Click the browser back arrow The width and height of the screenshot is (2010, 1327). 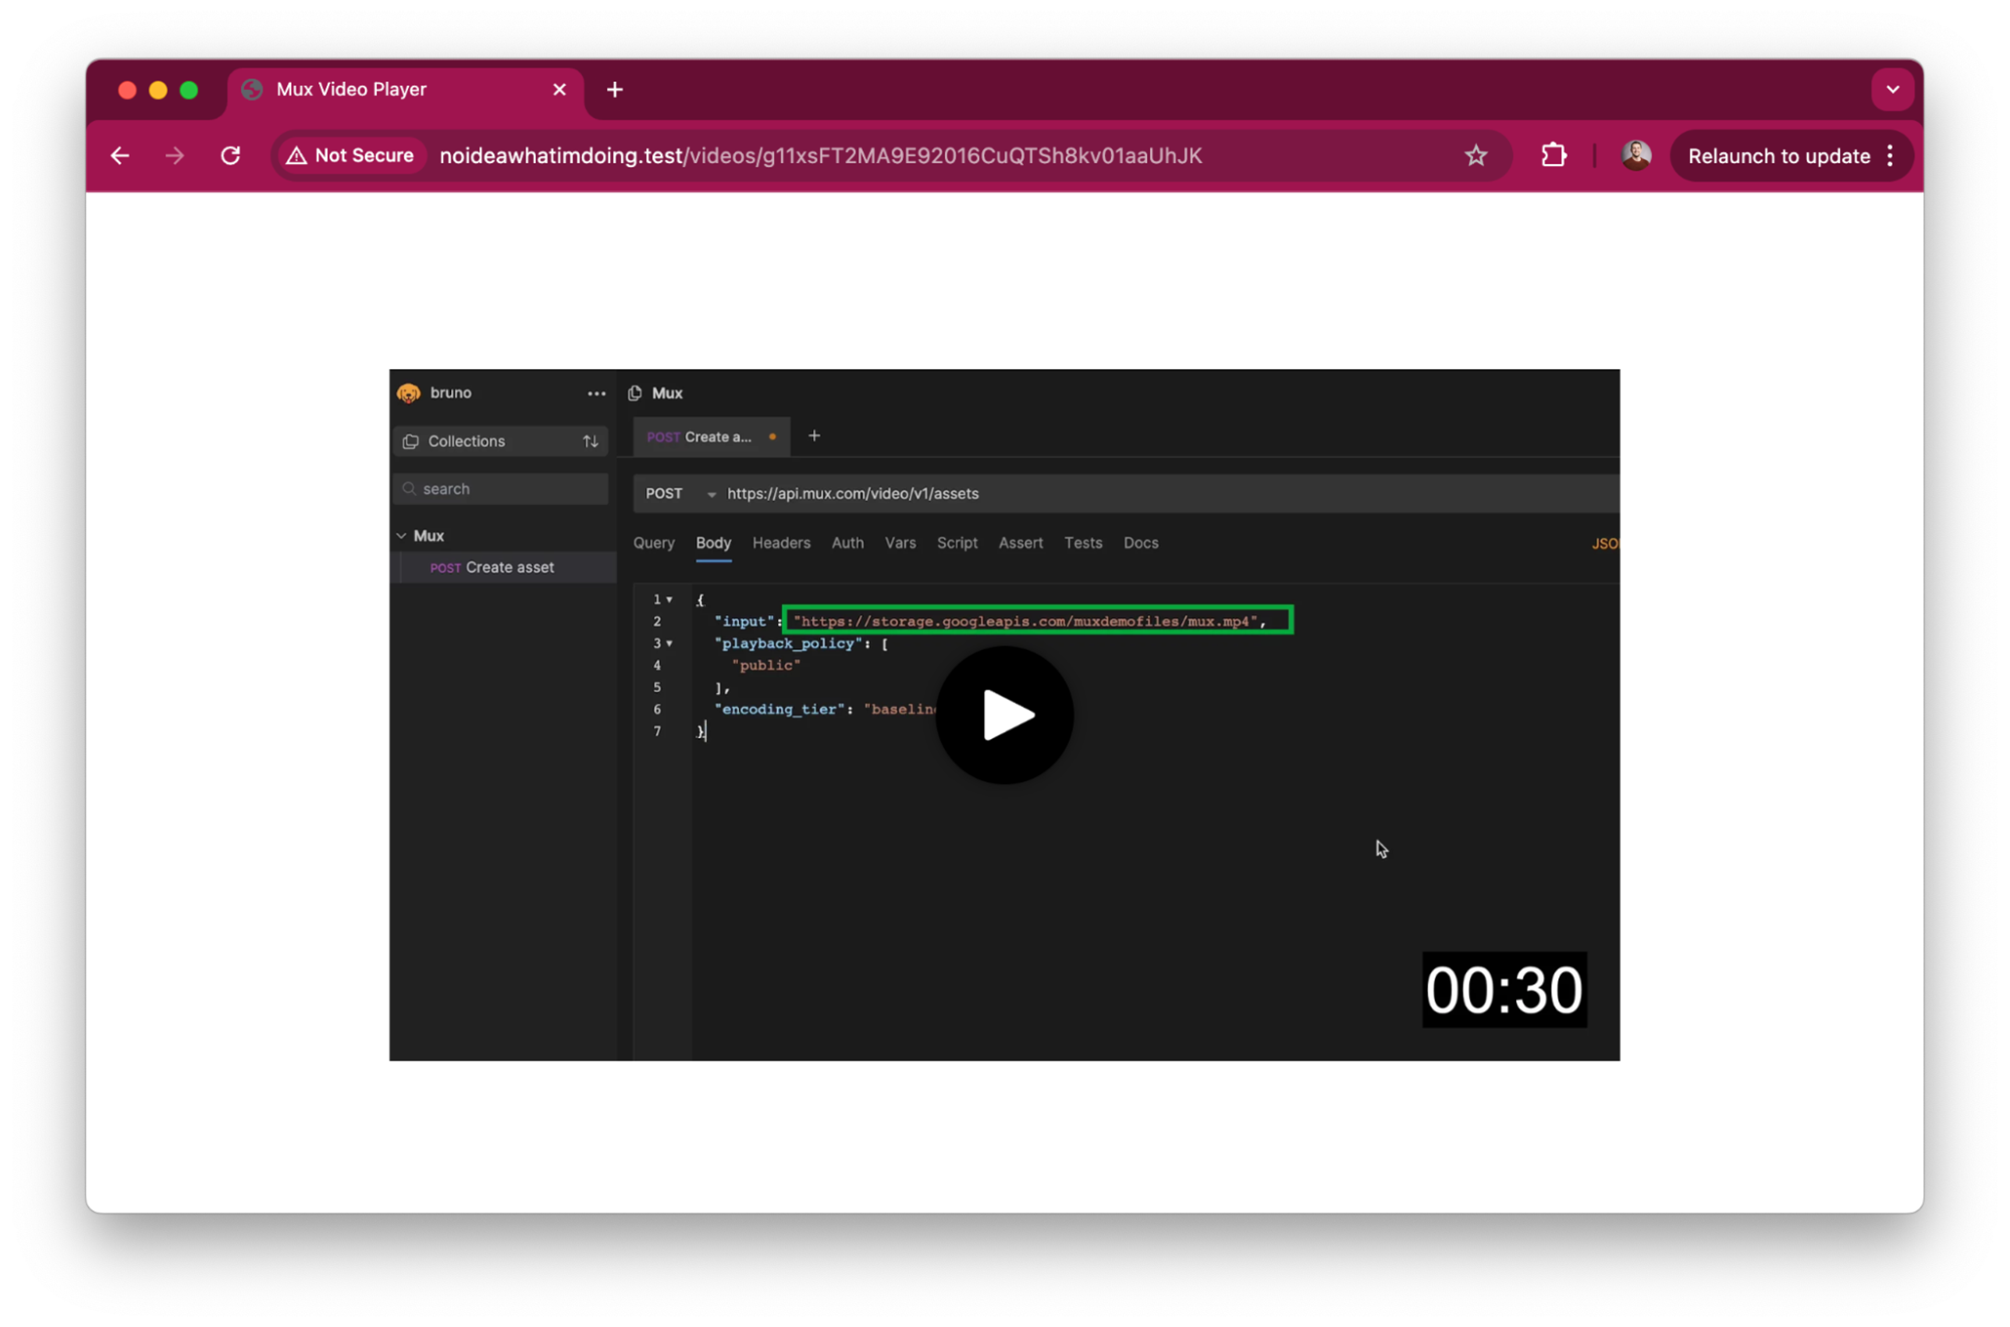(x=120, y=156)
